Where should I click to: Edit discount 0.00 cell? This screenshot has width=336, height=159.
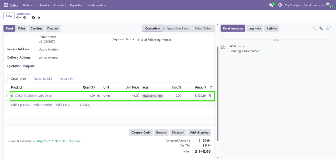[x=178, y=96]
